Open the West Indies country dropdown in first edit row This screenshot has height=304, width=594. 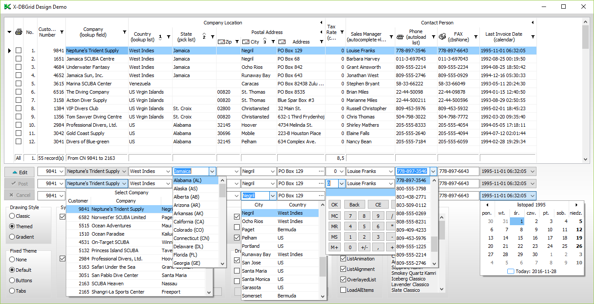[x=167, y=172]
